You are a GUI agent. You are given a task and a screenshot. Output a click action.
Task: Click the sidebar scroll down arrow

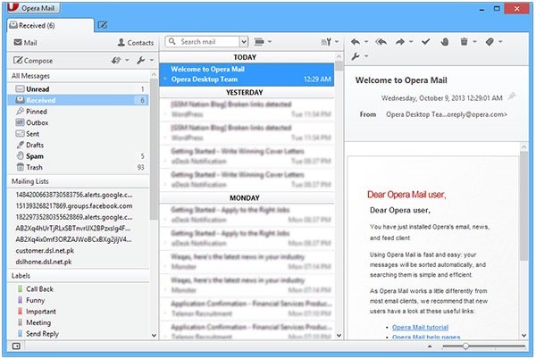(x=154, y=336)
